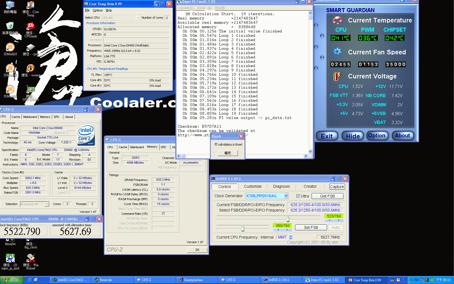Viewport: 454px width, 284px height.
Task: Open the Calculate menu in Super PI
Action: (186, 8)
